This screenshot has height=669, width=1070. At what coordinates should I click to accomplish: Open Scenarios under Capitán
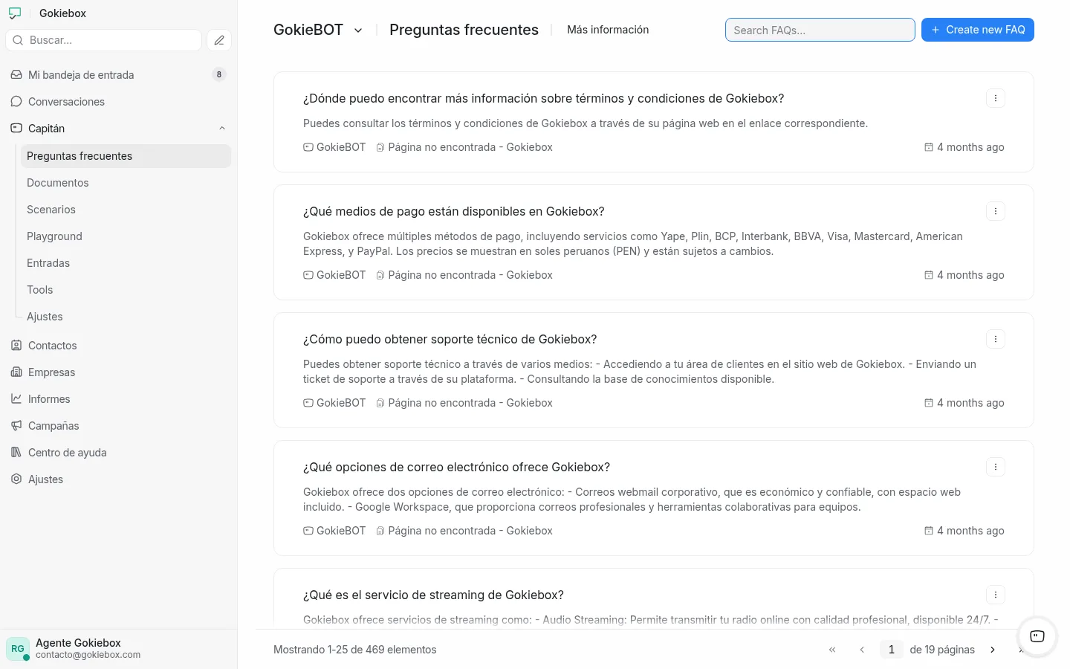pos(126,210)
